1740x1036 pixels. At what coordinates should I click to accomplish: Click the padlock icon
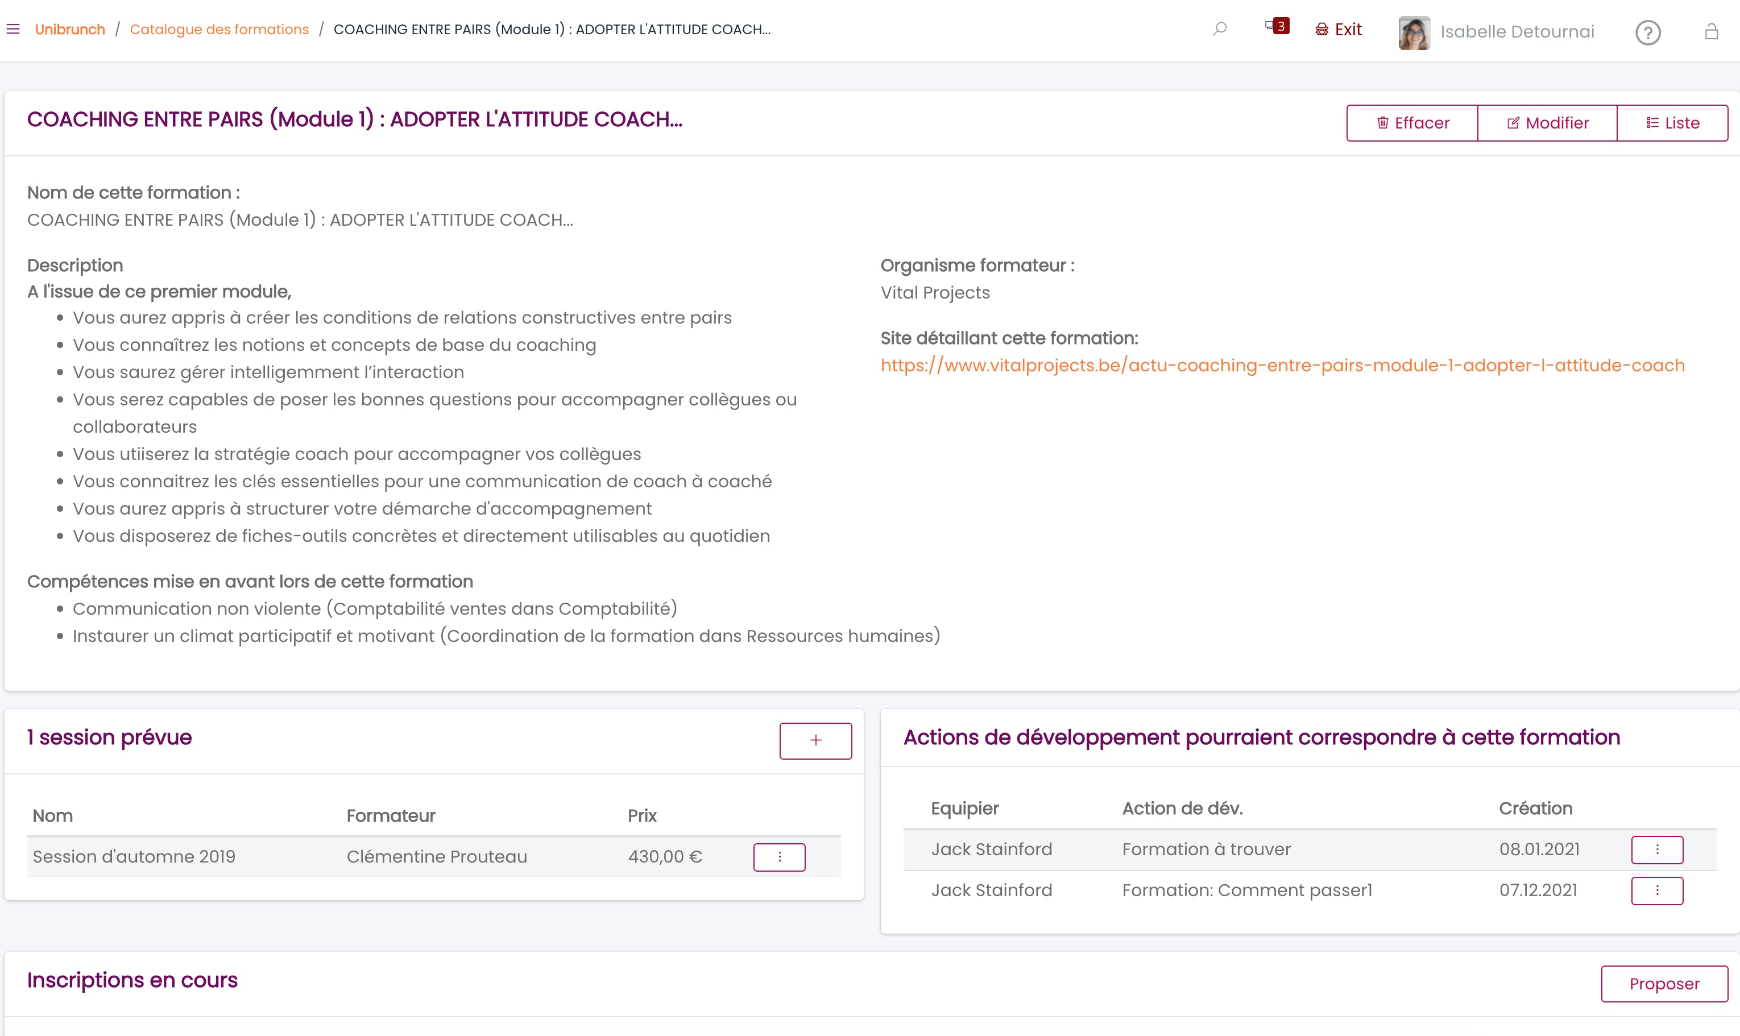1710,32
